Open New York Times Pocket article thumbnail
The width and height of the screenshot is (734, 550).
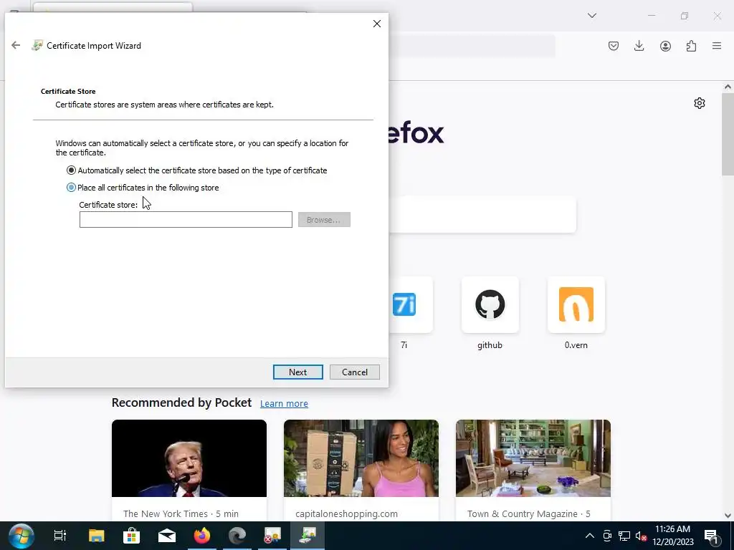point(189,458)
